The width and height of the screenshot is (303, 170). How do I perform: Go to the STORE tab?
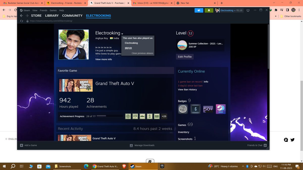pyautogui.click(x=36, y=16)
